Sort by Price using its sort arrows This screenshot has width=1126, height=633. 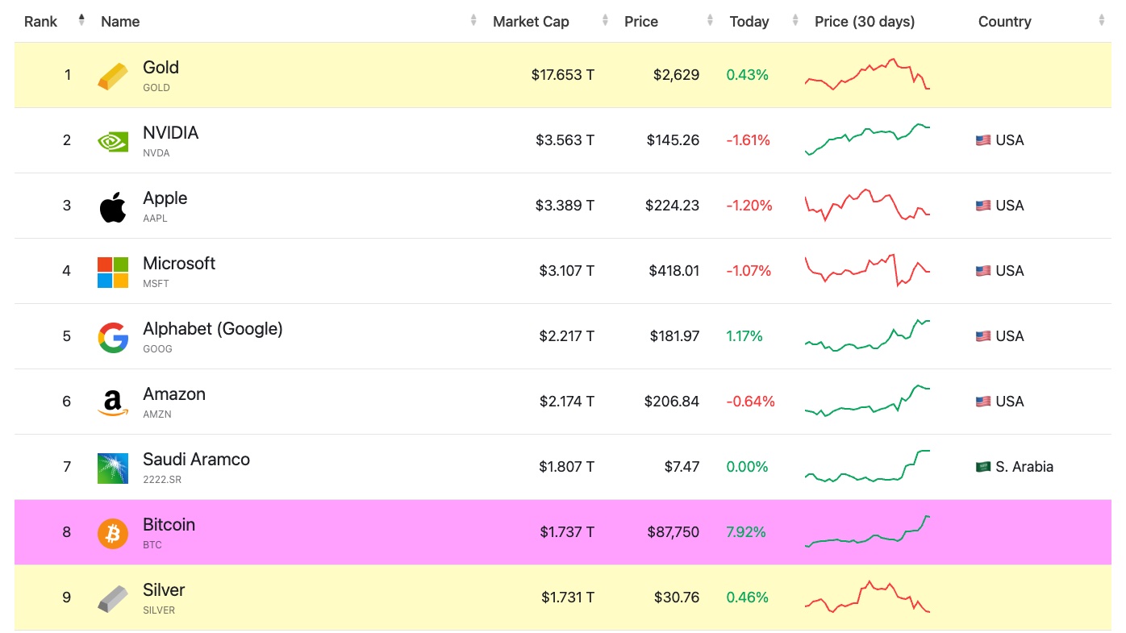click(x=710, y=21)
